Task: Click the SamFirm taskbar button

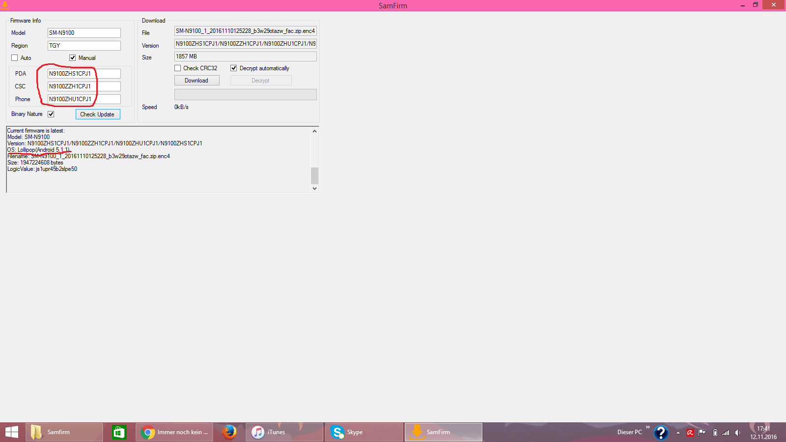Action: click(444, 432)
